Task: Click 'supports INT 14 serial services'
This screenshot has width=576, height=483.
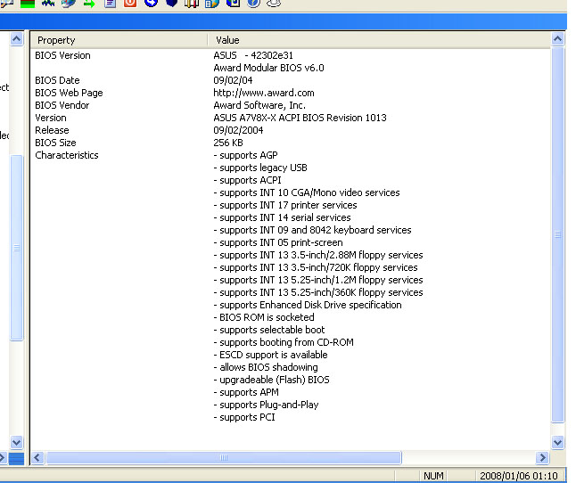Action: coord(282,217)
